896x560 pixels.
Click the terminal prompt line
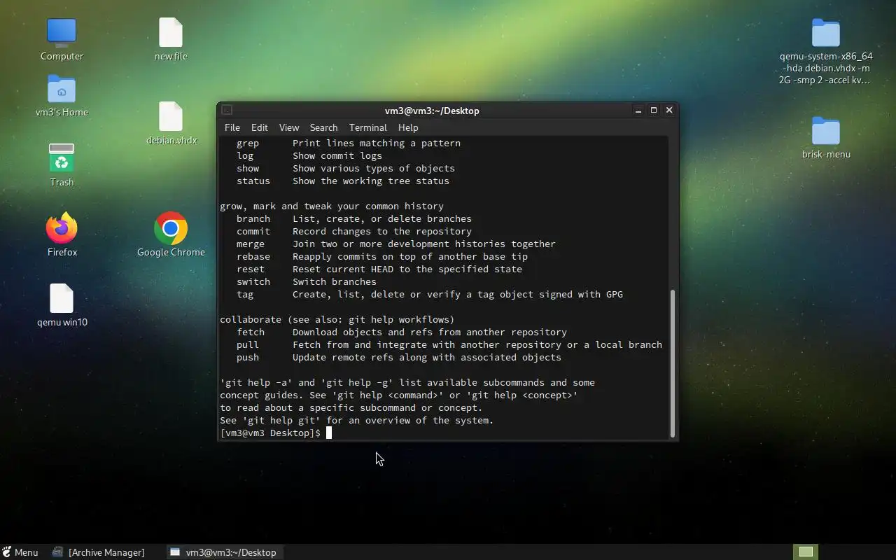pyautogui.click(x=276, y=433)
